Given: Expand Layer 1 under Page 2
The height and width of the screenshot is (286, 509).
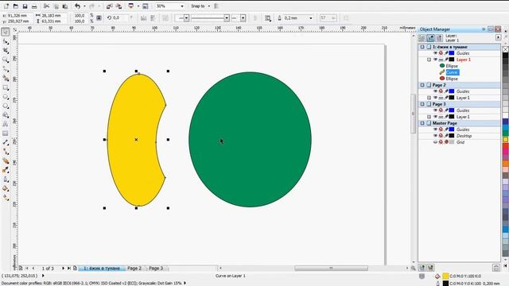Looking at the screenshot, I should [429, 98].
